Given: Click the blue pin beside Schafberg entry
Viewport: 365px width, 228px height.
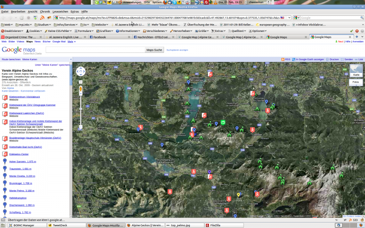Looking at the screenshot, I should tap(5, 212).
